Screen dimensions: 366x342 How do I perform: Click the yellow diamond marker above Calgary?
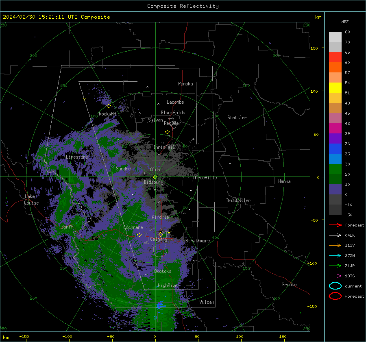pos(161,234)
